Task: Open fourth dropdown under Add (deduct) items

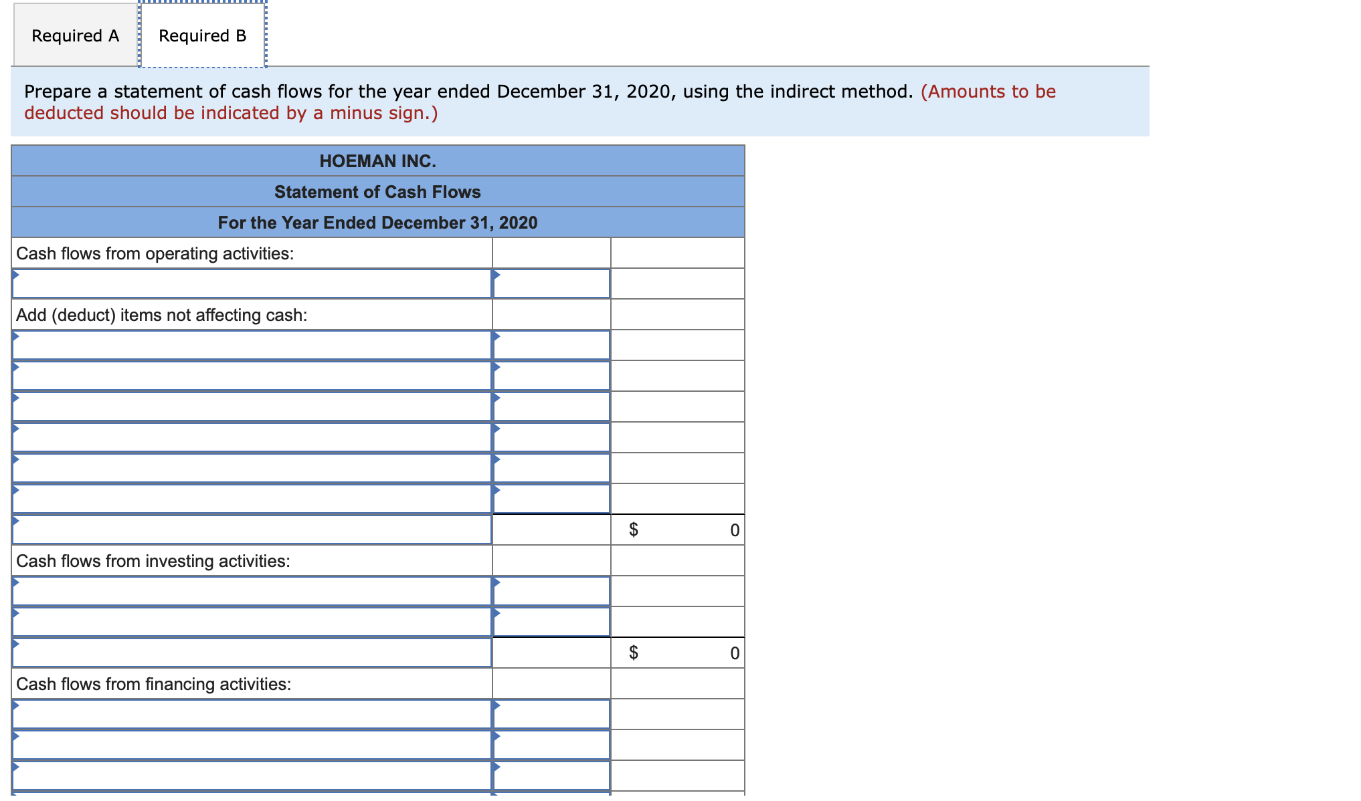Action: click(252, 437)
